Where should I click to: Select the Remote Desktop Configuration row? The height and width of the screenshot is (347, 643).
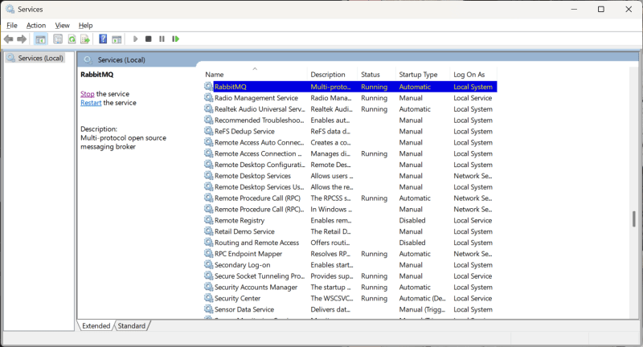point(350,165)
